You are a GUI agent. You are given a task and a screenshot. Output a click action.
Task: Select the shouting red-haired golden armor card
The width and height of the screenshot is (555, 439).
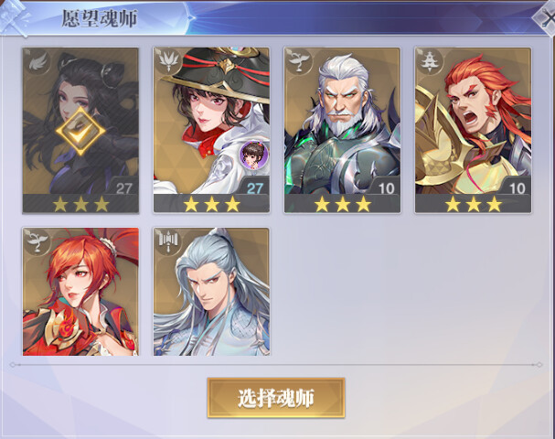tap(474, 130)
